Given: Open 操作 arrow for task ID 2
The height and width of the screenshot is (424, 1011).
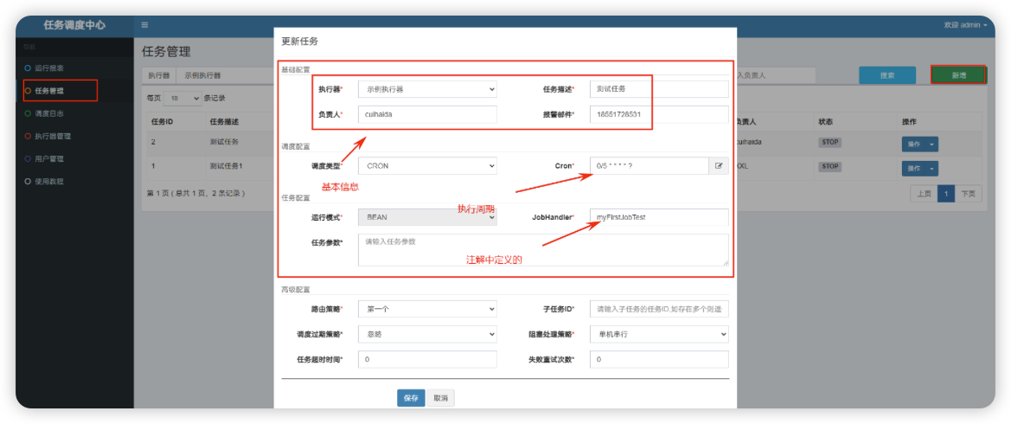Looking at the screenshot, I should pyautogui.click(x=931, y=144).
